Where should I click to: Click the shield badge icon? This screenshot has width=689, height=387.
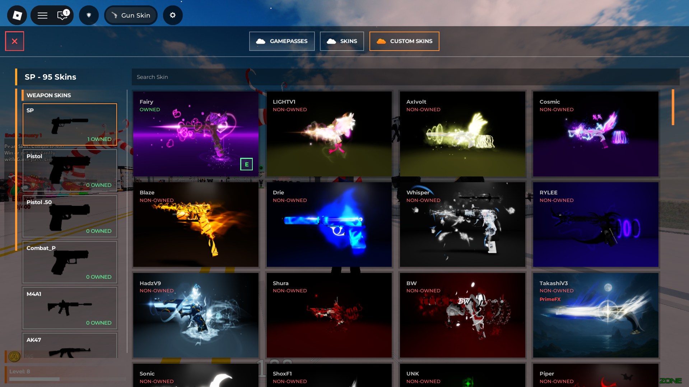click(89, 15)
